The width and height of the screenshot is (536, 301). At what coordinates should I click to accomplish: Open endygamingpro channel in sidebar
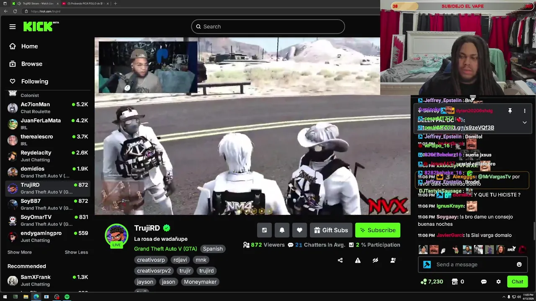click(x=48, y=237)
